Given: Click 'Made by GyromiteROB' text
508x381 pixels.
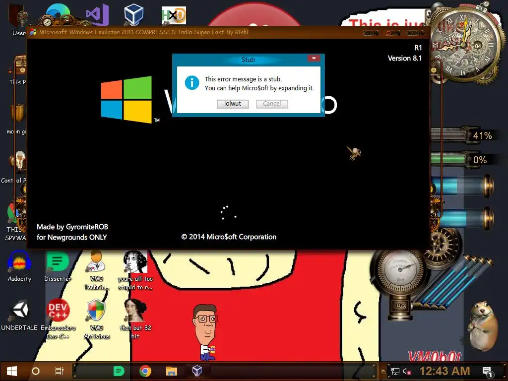Looking at the screenshot, I should 72,227.
